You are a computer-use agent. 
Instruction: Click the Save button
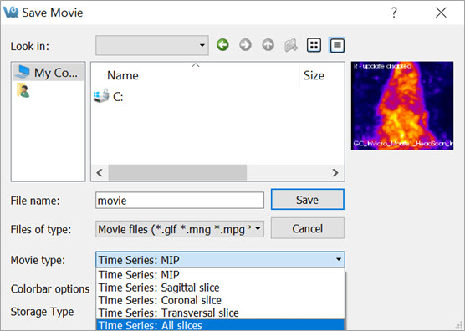(308, 200)
